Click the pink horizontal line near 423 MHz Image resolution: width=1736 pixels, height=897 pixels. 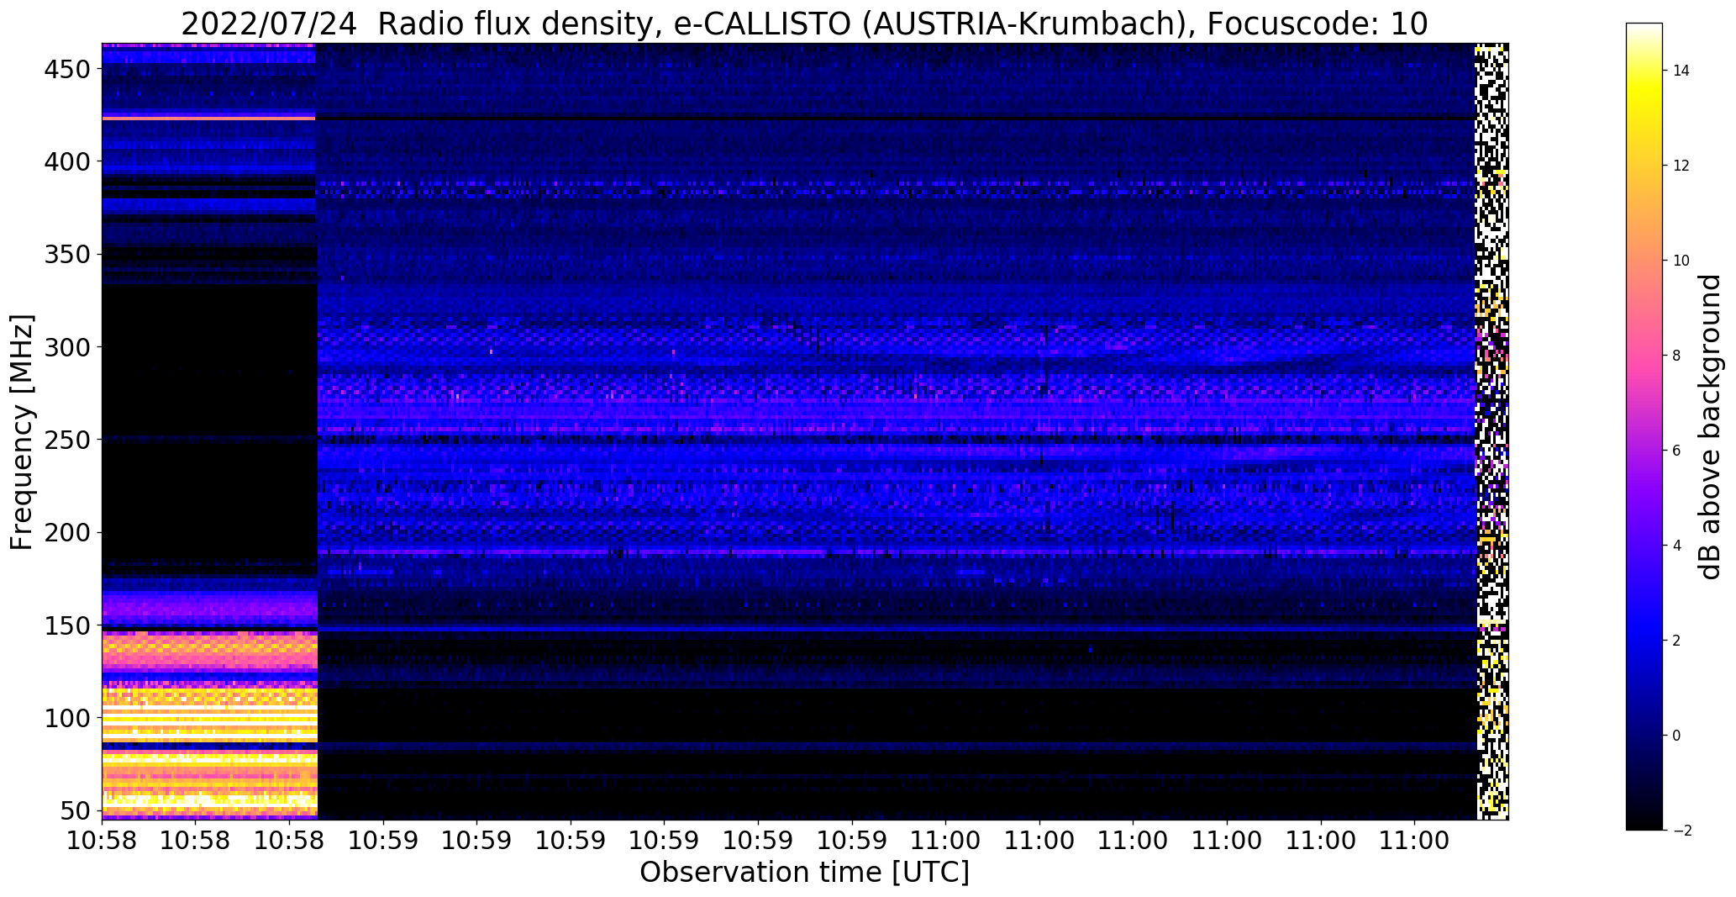point(208,119)
